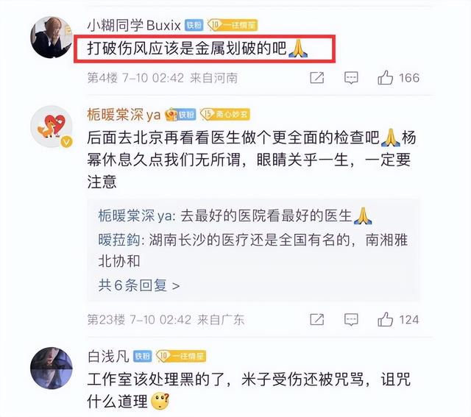Image resolution: width=471 pixels, height=417 pixels.
Task: Open username 栀暖棠深ya above main comment
Action: click(124, 115)
